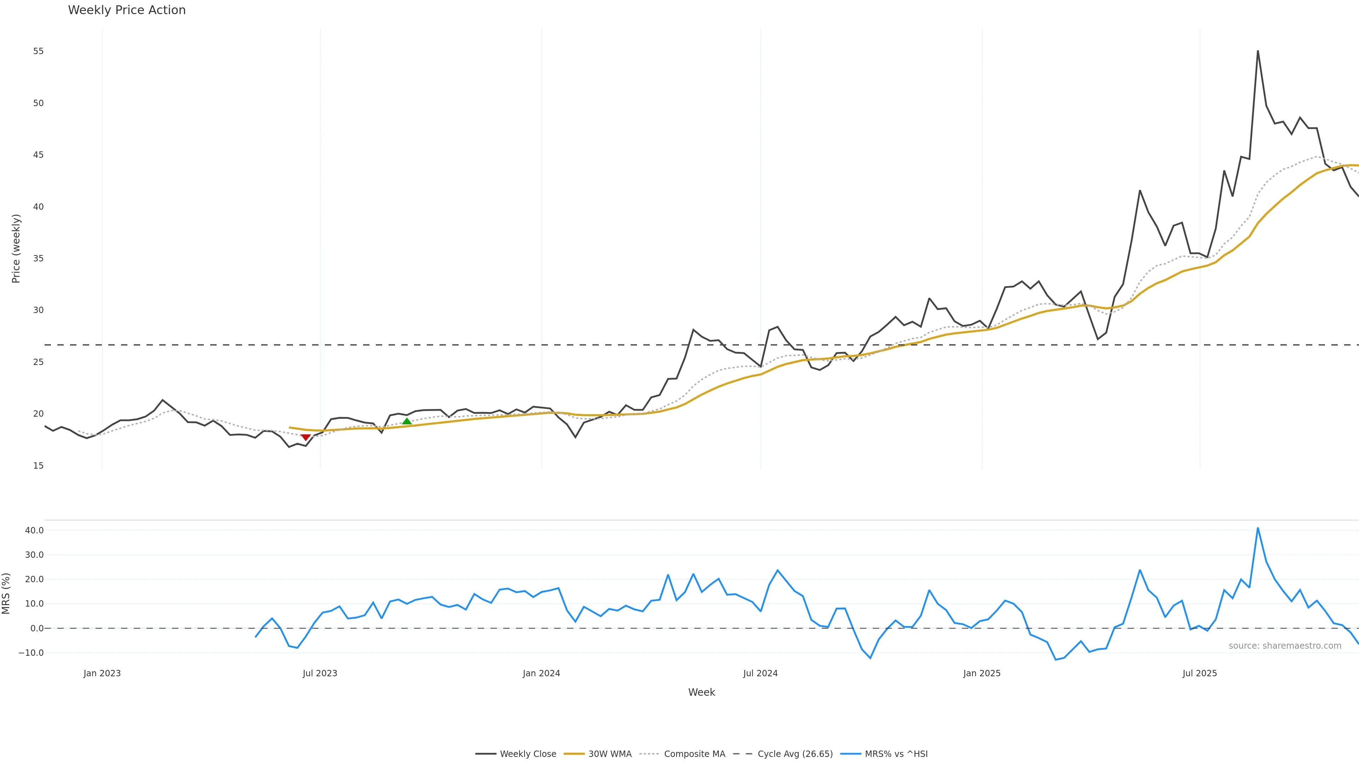This screenshot has height=764, width=1359.
Task: Open the source: sharemaestro.com link
Action: click(1285, 646)
